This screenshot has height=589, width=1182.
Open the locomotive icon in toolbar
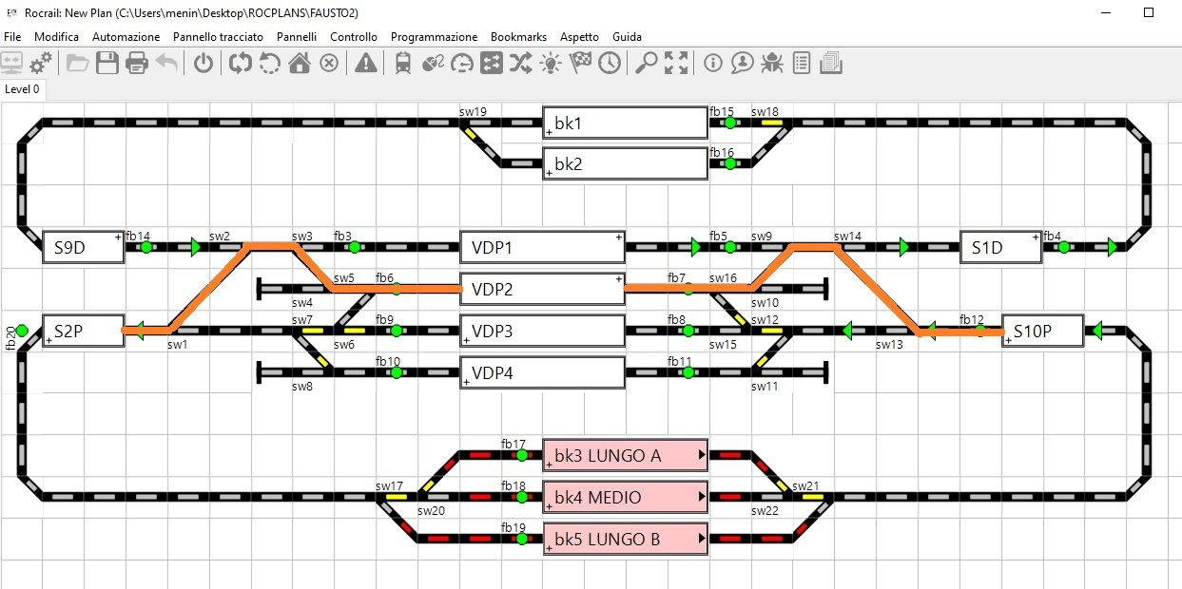click(x=402, y=64)
